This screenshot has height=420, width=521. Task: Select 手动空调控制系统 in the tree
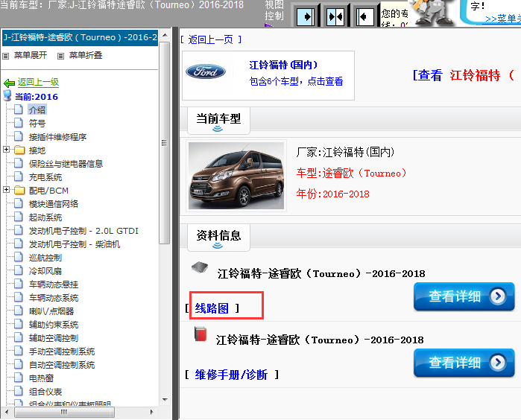coord(62,351)
